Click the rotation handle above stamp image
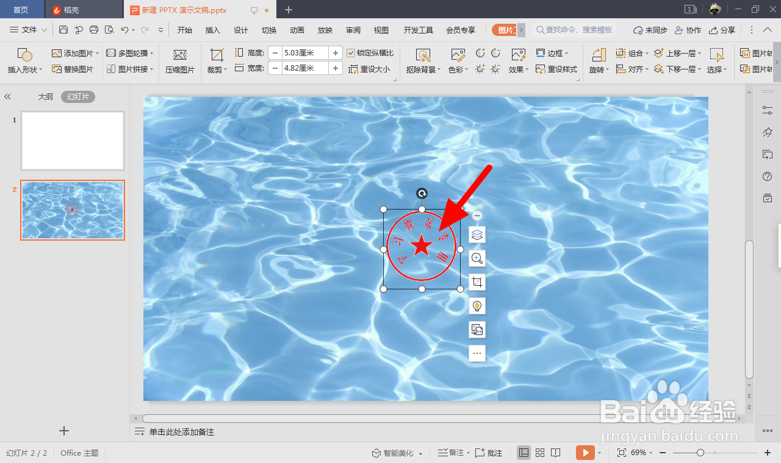781x463 pixels. [x=422, y=194]
